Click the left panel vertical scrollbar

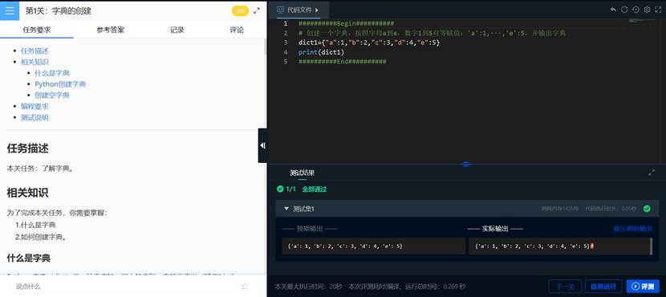(266, 47)
